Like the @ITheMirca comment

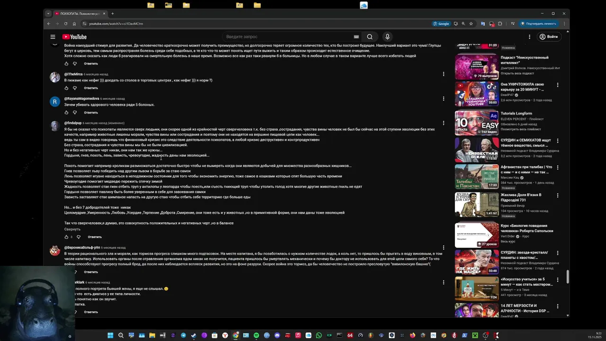tap(66, 88)
